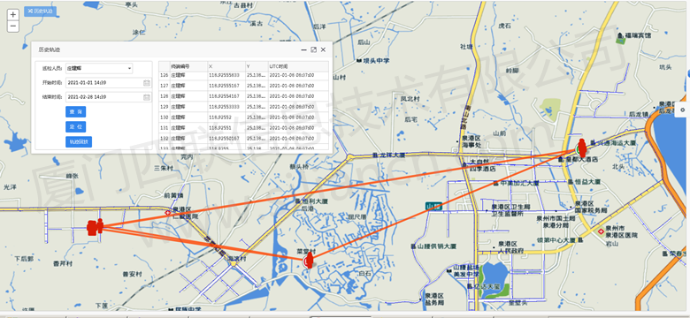Open the 历史轨迹 toolbar button above the map
Screen dimensions: 690x318
pyautogui.click(x=40, y=11)
